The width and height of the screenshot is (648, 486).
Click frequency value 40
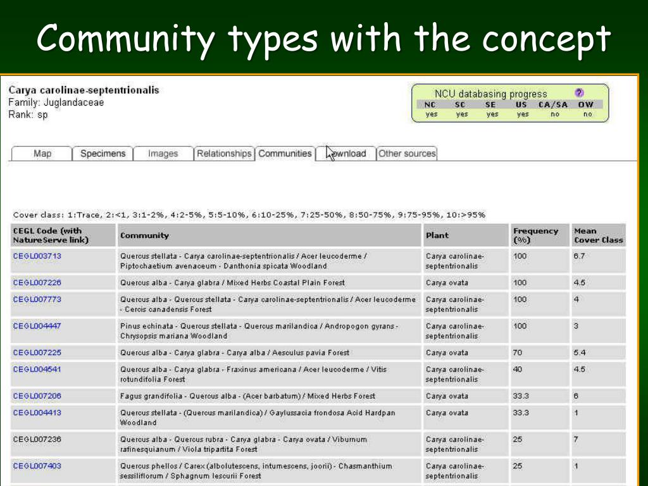[518, 369]
